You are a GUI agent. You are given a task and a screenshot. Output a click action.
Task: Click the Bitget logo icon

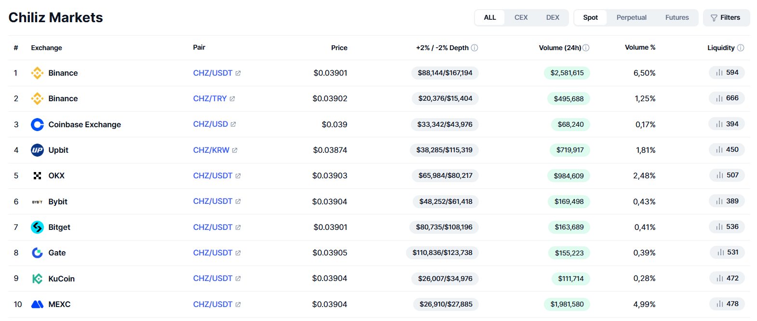pyautogui.click(x=37, y=227)
